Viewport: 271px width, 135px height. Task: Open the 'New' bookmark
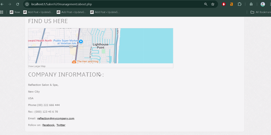15,12
